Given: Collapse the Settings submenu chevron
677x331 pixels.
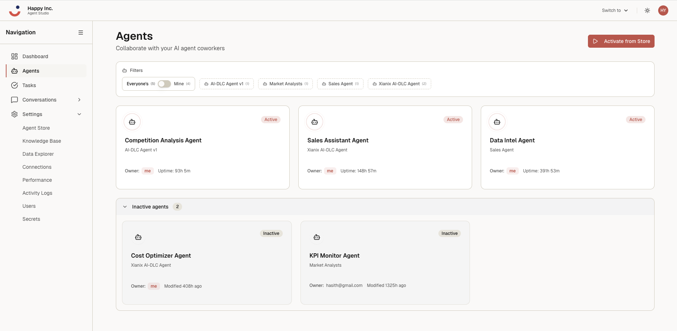Looking at the screenshot, I should pos(79,114).
